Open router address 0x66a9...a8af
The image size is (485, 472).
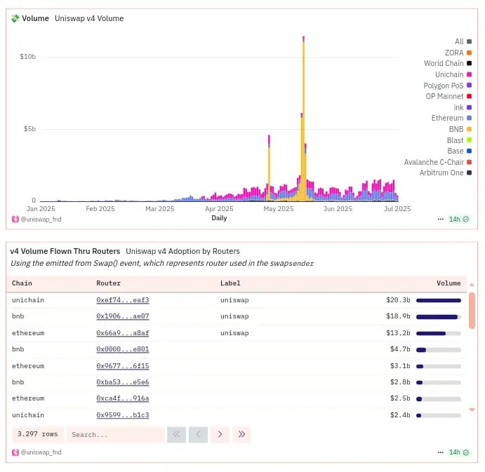pos(123,333)
